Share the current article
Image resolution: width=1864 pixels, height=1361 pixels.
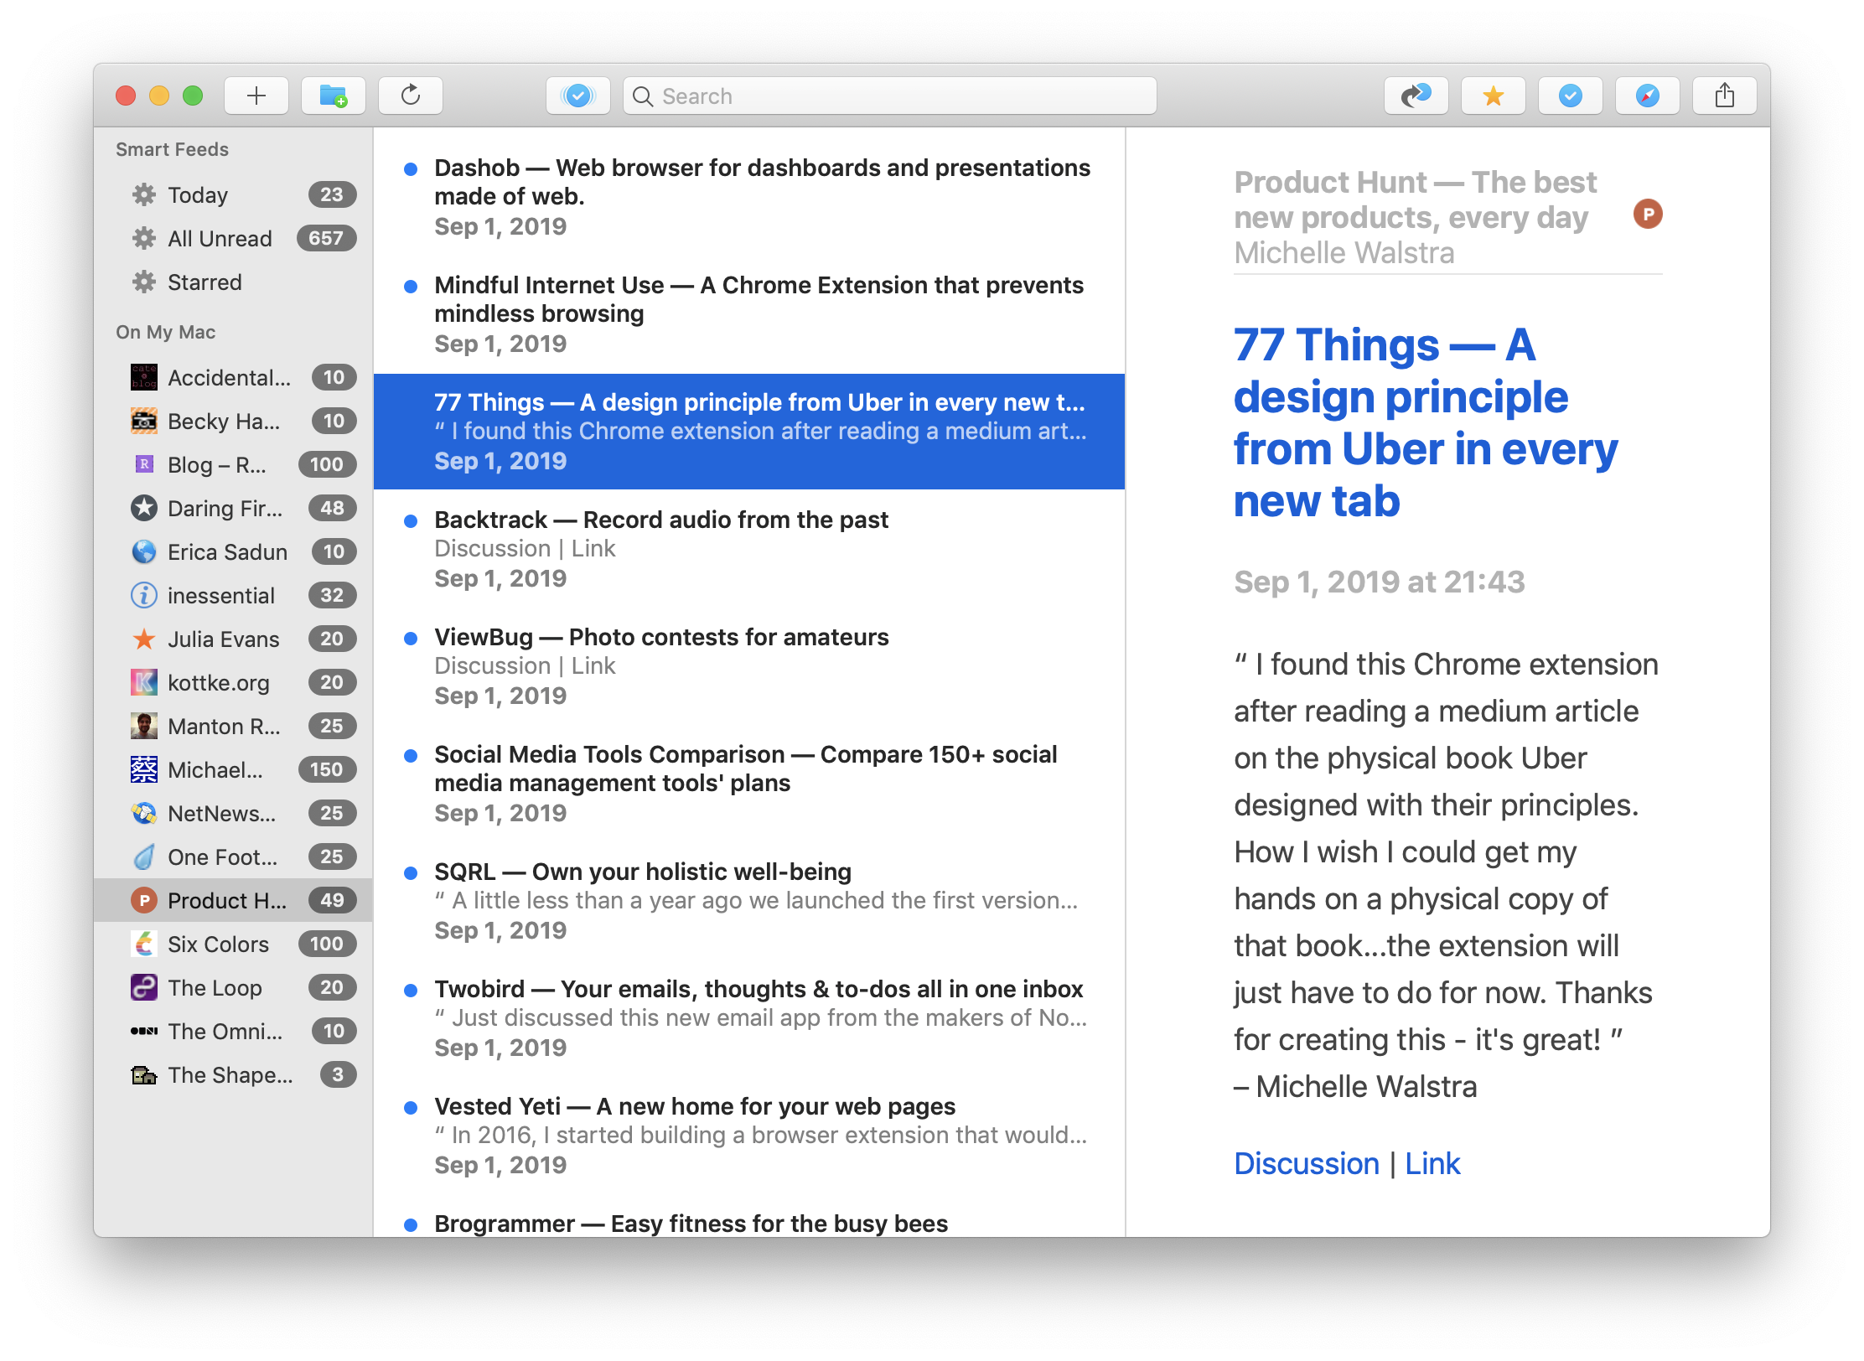pos(1724,95)
